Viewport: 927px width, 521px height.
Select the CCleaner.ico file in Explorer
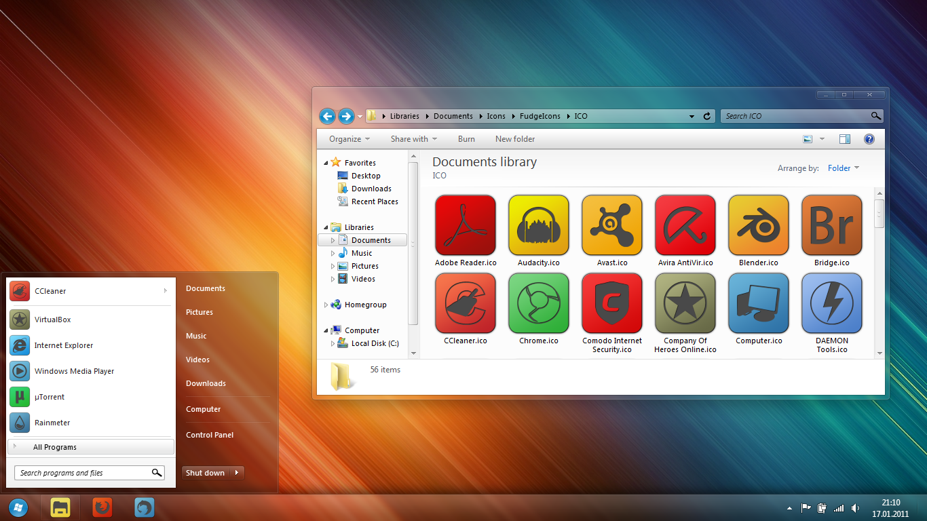[466, 303]
